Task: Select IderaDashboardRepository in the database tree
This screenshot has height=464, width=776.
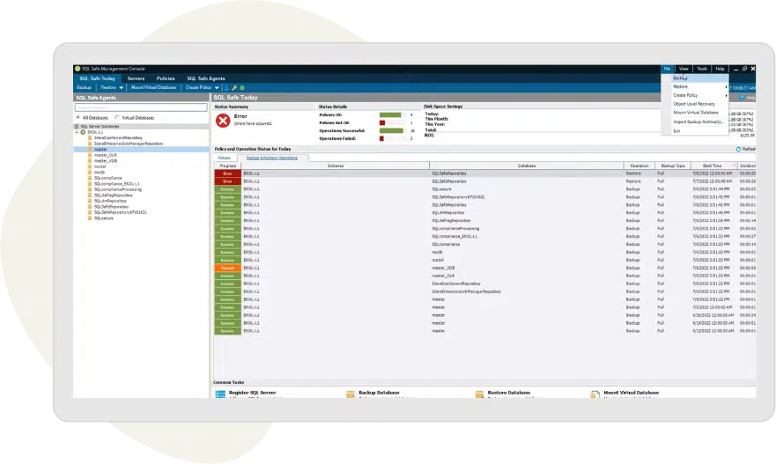Action: pos(118,138)
